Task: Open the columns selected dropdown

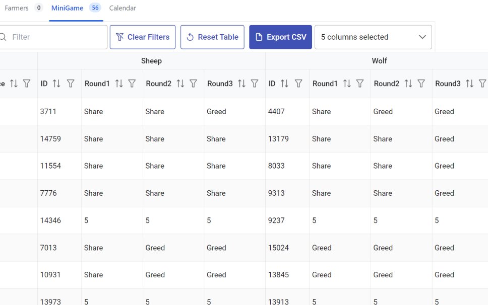Action: pos(373,37)
